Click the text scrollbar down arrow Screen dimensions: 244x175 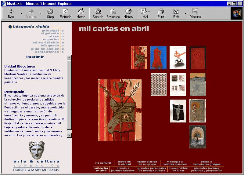click(x=69, y=135)
